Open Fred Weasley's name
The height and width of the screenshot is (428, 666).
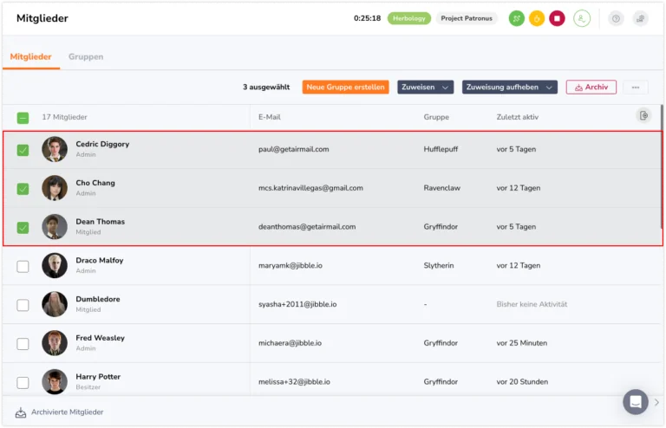coord(101,338)
